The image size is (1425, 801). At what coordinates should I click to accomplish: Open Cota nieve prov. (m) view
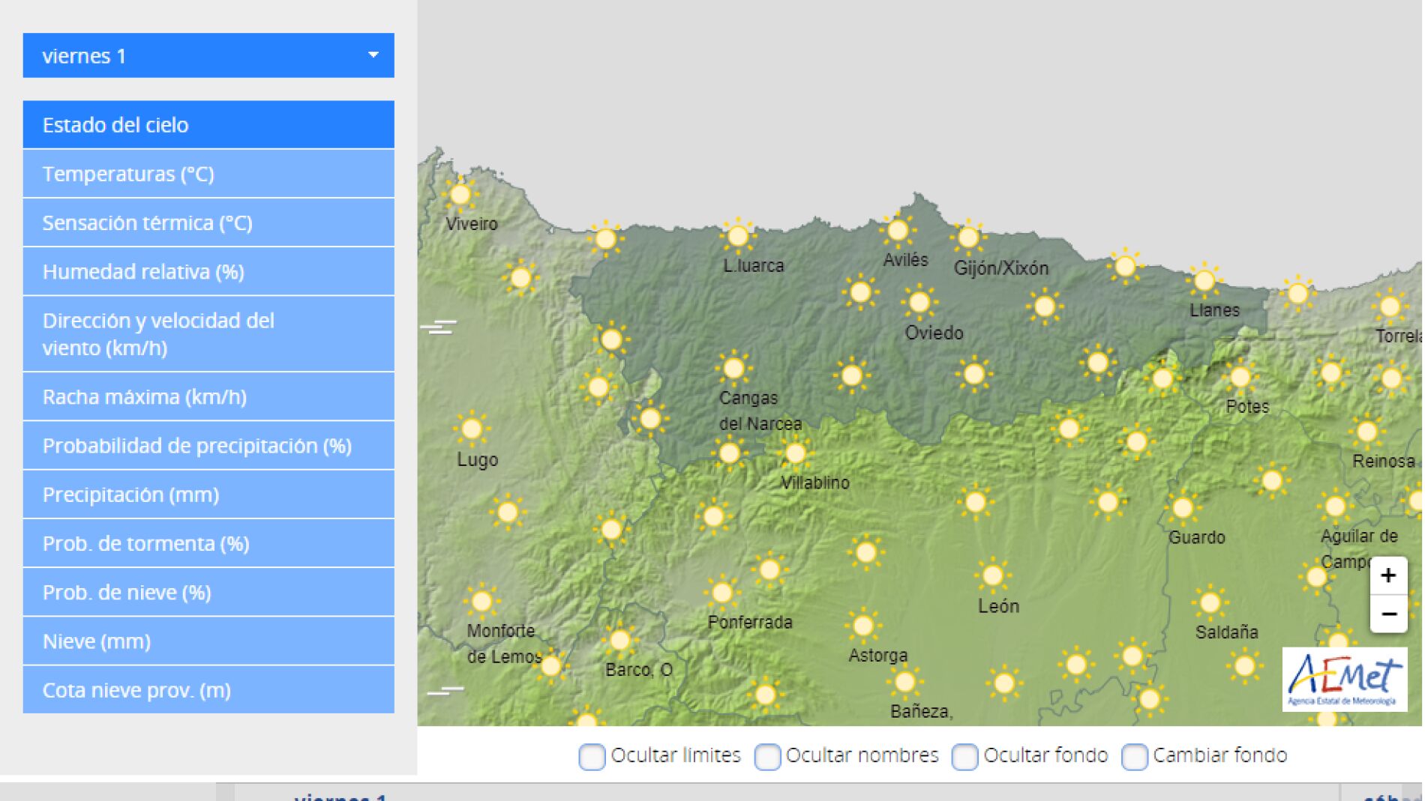(208, 690)
